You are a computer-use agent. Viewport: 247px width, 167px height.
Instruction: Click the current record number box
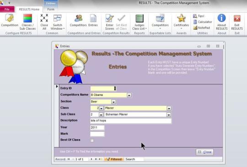(x=81, y=159)
